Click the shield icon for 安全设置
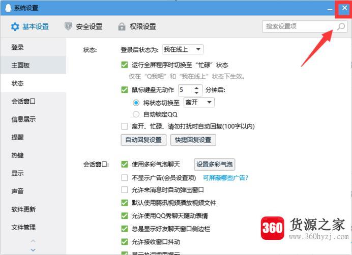The image size is (352, 255). [x=68, y=26]
